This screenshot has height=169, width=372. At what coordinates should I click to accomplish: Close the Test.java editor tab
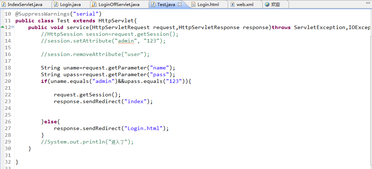tap(180, 4)
